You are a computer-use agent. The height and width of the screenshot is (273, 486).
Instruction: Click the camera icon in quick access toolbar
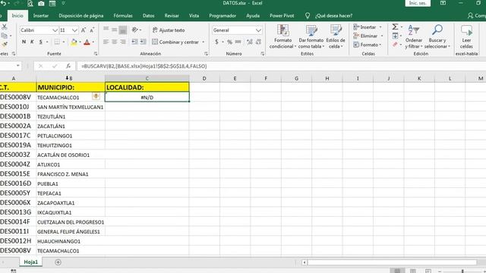coord(41,4)
